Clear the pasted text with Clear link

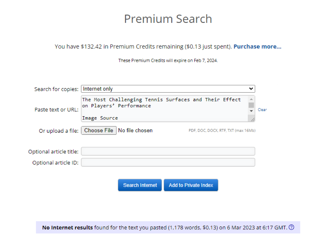coord(262,110)
